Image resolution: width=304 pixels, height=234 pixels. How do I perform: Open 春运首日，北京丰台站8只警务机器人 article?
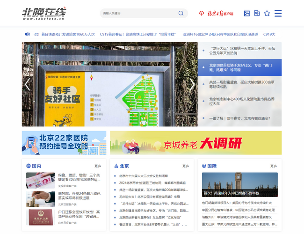pos(153,225)
